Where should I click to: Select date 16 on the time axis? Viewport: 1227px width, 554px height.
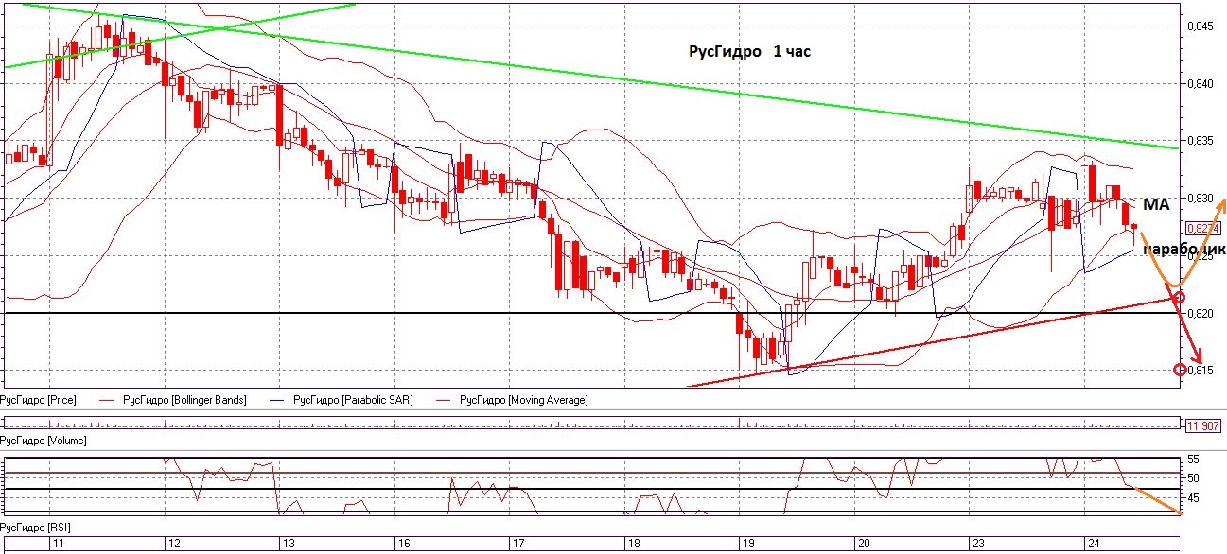coord(403,545)
